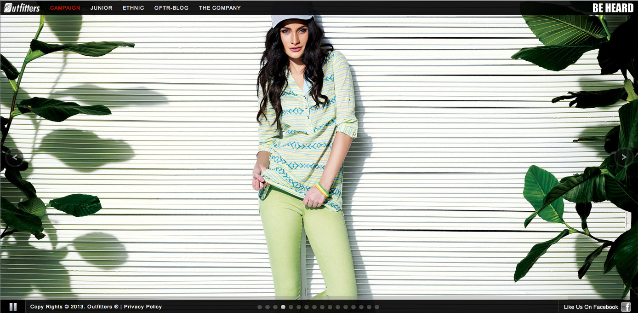Select the second slide dot
This screenshot has height=313, width=638.
pyautogui.click(x=268, y=307)
